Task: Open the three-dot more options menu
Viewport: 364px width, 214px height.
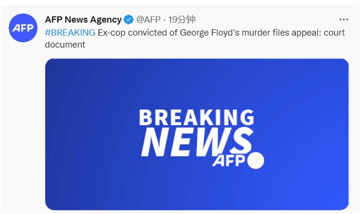Action: click(x=343, y=20)
